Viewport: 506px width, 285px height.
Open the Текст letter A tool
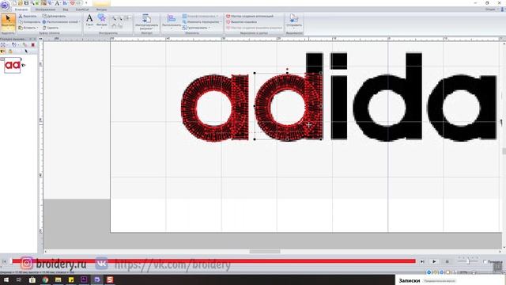tap(89, 20)
